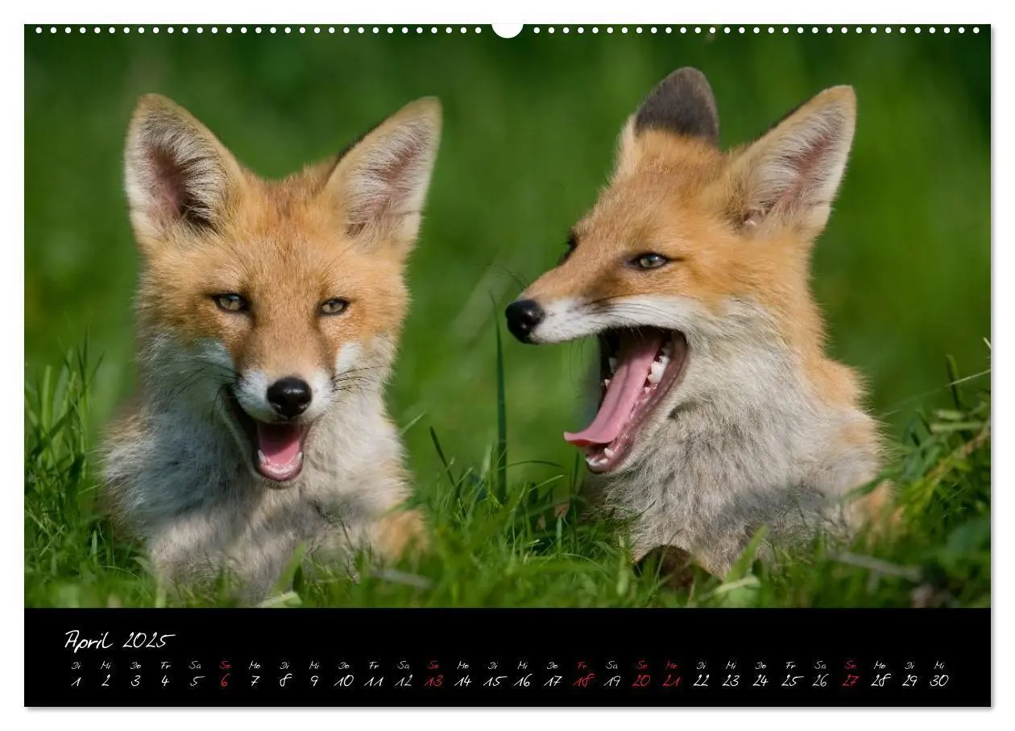The width and height of the screenshot is (1015, 731).
Task: Click date 7 in the calendar row
Action: (x=255, y=681)
